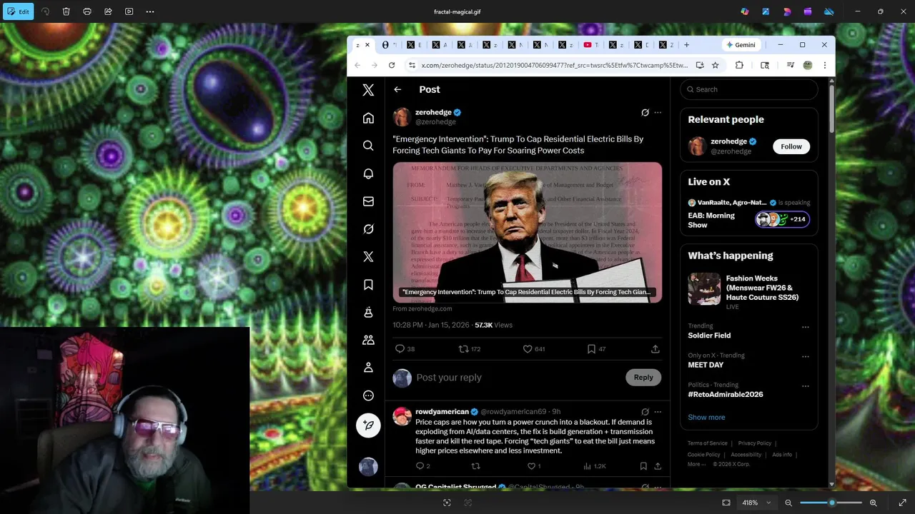Image resolution: width=915 pixels, height=514 pixels.
Task: Click the Post your reply field
Action: tap(518, 378)
